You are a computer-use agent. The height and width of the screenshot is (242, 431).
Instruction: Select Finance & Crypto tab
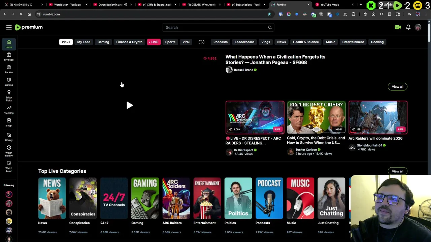[x=129, y=42]
